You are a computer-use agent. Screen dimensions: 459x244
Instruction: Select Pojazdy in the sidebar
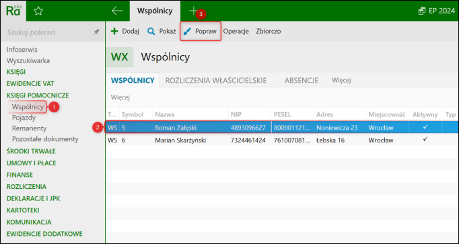[24, 118]
